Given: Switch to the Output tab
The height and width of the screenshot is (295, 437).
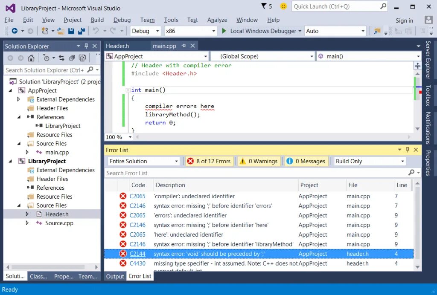Looking at the screenshot, I should pos(115,276).
